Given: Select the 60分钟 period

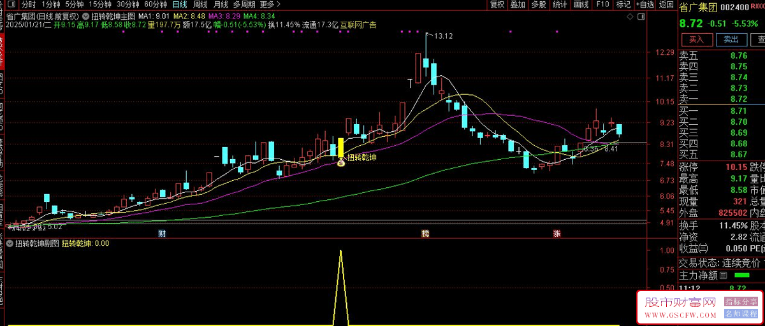Looking at the screenshot, I should coord(155,4).
